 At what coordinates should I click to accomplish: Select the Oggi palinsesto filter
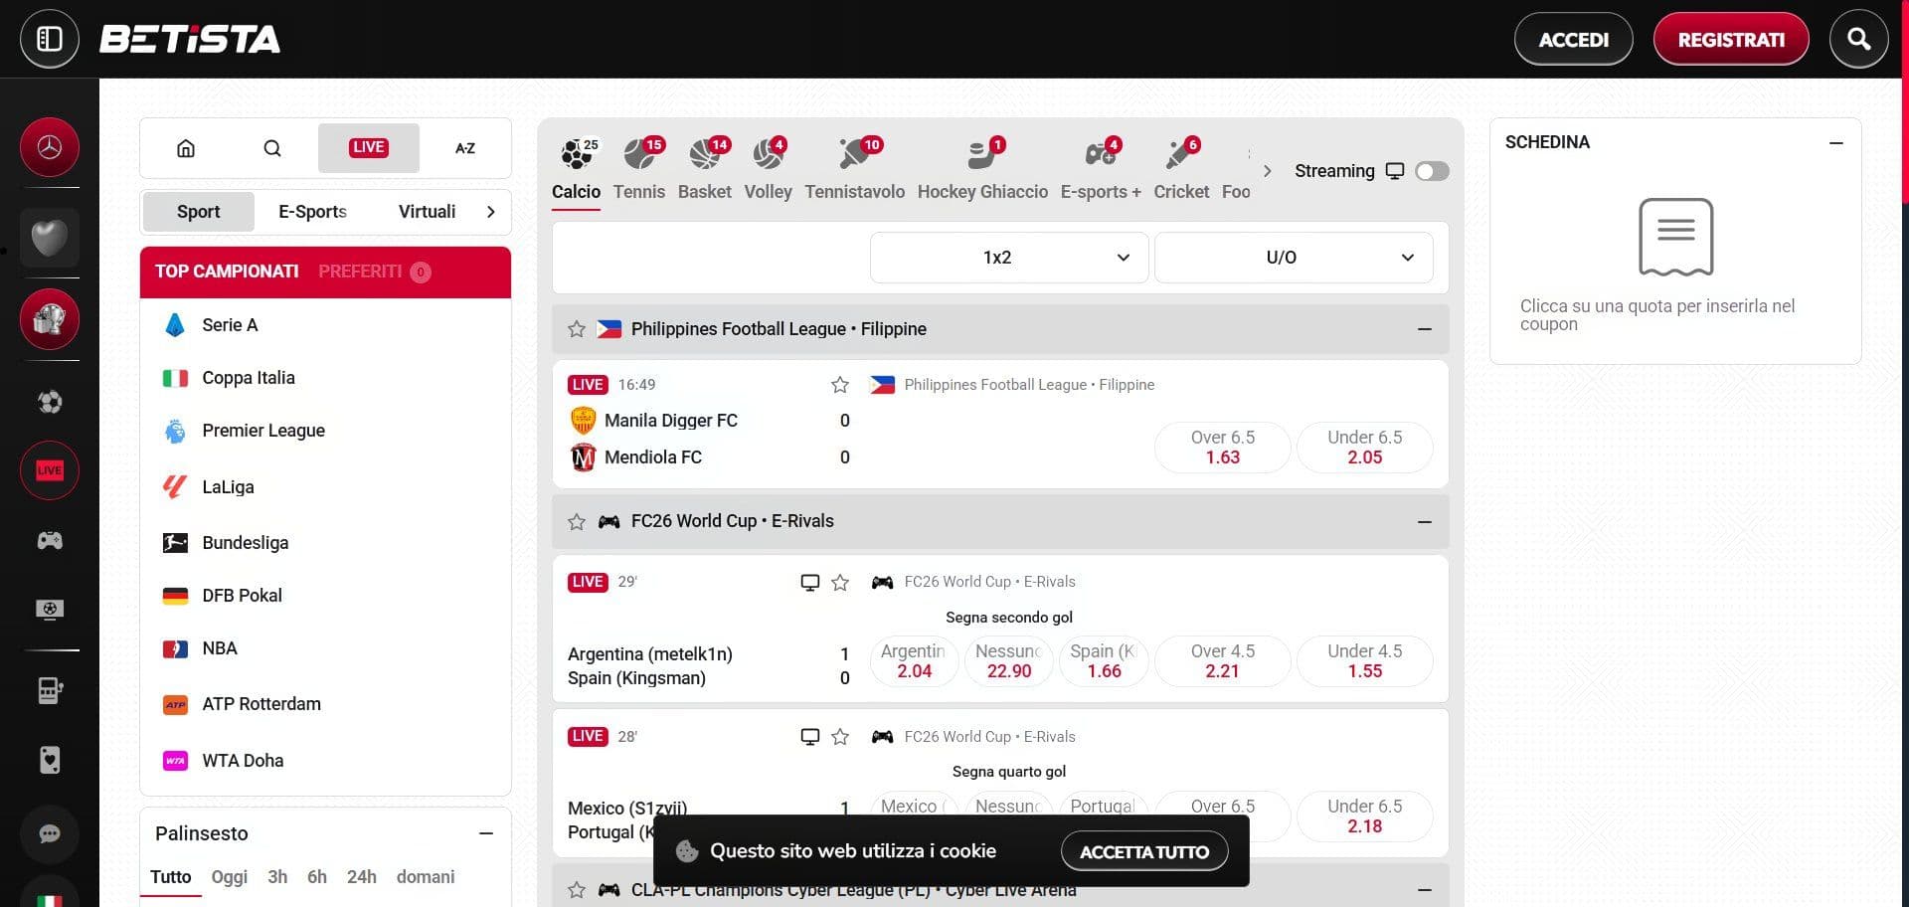[229, 876]
